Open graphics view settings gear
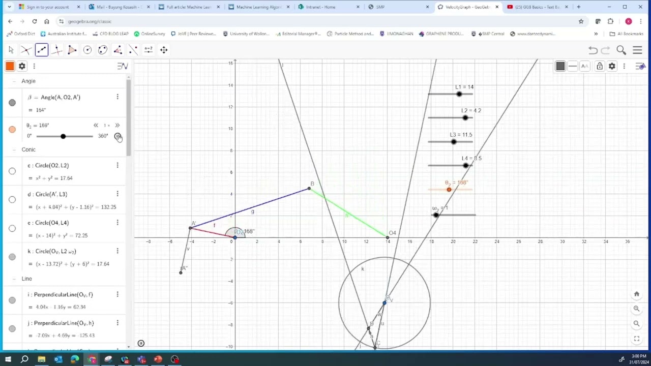The image size is (651, 366). coord(612,66)
